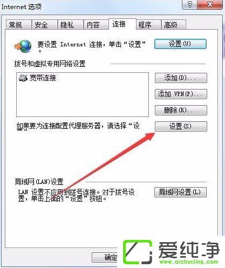Open proxy 设置(S) button

(x=181, y=126)
